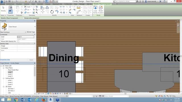Select the Rotate tool
Viewport: 182px width, 102px height.
pos(52,12)
